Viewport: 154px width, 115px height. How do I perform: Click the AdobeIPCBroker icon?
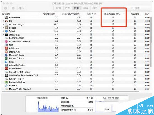tap(6, 65)
